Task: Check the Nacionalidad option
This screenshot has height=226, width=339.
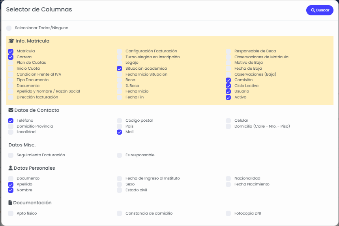Action: 228,179
